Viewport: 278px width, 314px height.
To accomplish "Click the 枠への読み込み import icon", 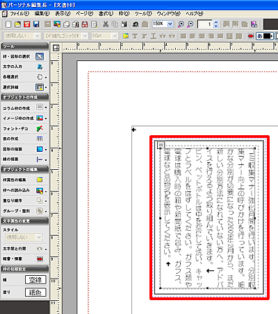I will click(x=40, y=191).
